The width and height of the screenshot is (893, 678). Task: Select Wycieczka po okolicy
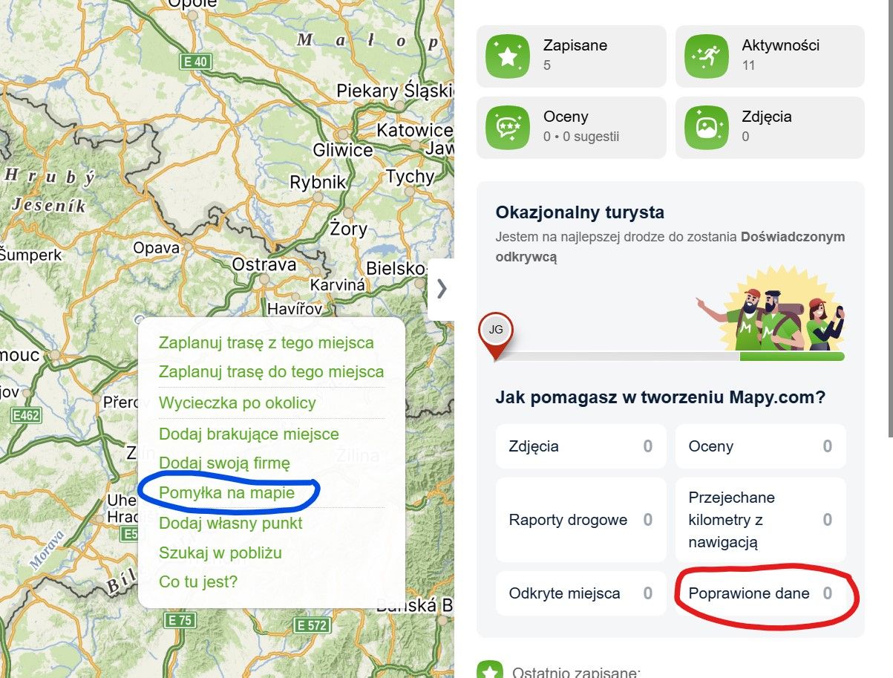click(238, 403)
